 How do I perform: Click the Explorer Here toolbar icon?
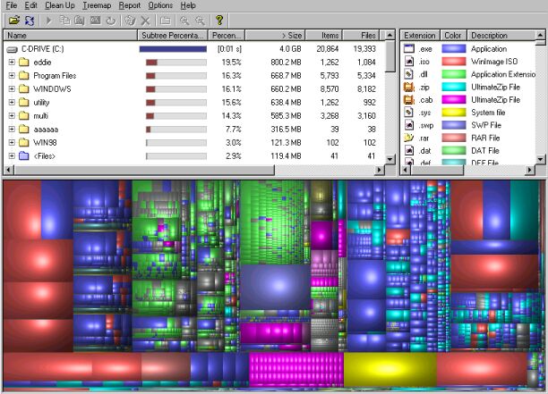[x=80, y=21]
